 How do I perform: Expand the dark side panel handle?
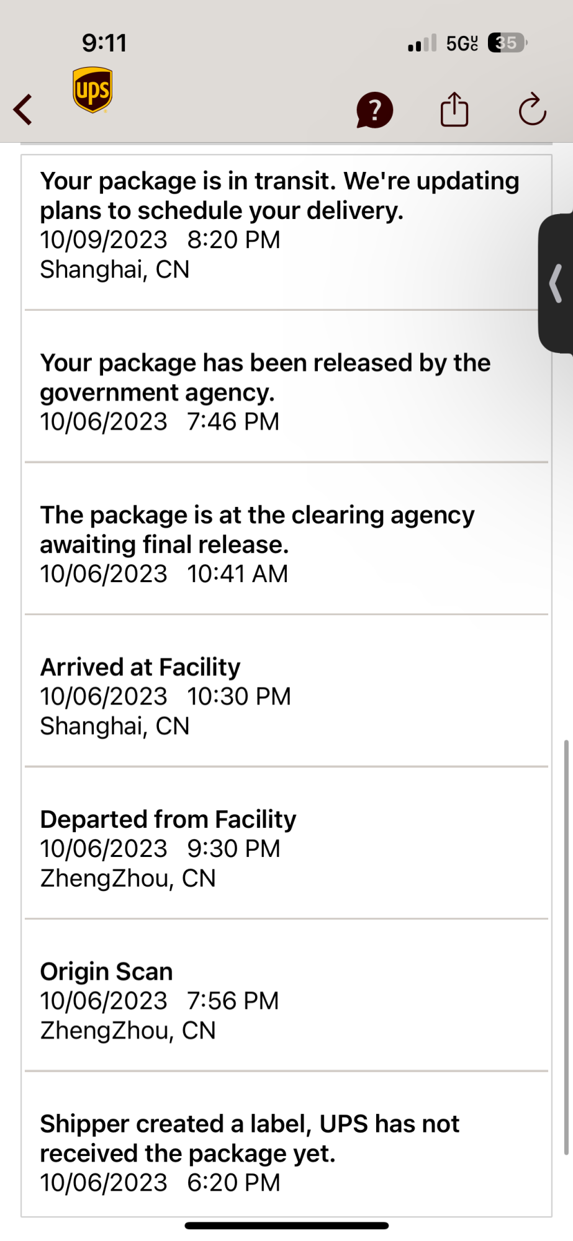[x=556, y=284]
